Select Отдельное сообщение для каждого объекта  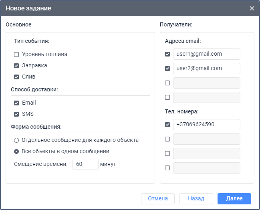16,140
